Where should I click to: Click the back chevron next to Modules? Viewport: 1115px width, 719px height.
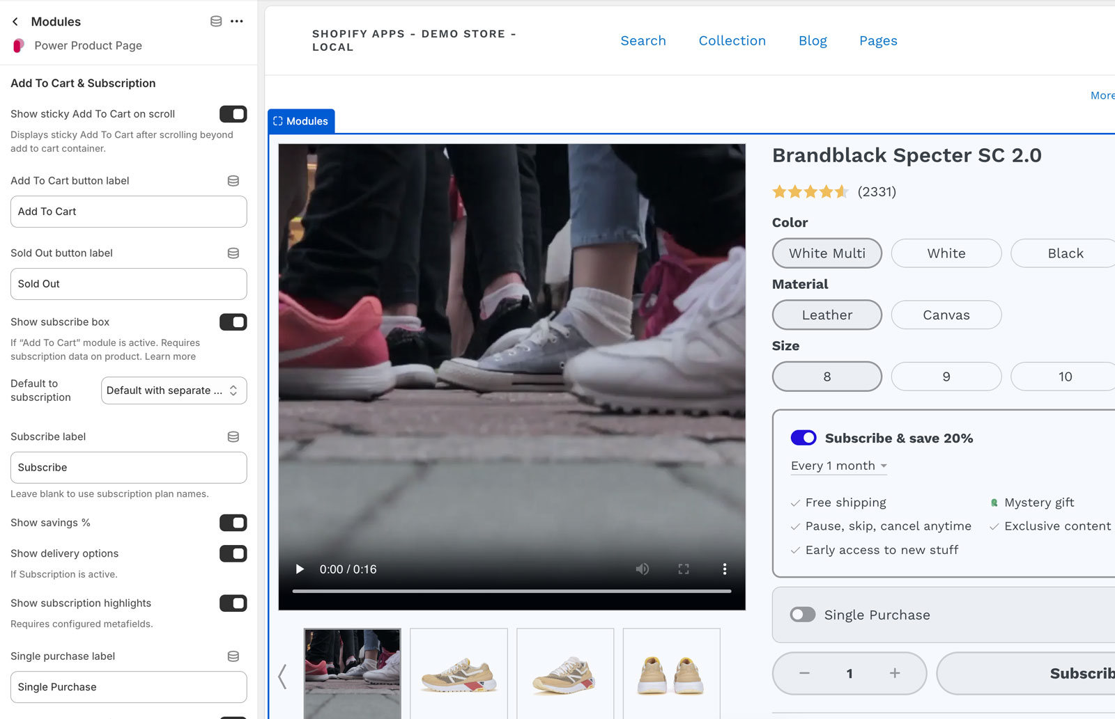[x=15, y=21]
